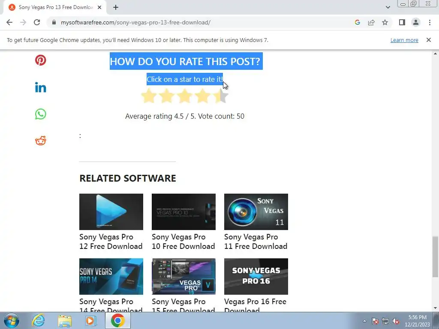The image size is (439, 329).
Task: Select the Sony Vegas Pro 13 tab
Action: click(x=55, y=7)
